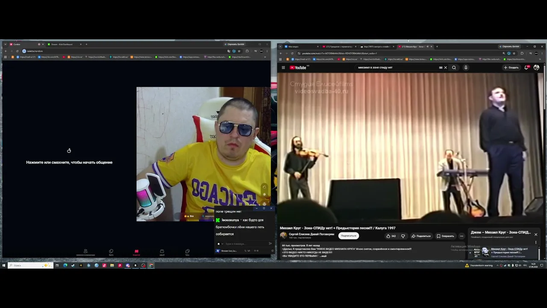Switch to the Мои видео tab
Screen dimensions: 547x308
[x=301, y=47]
